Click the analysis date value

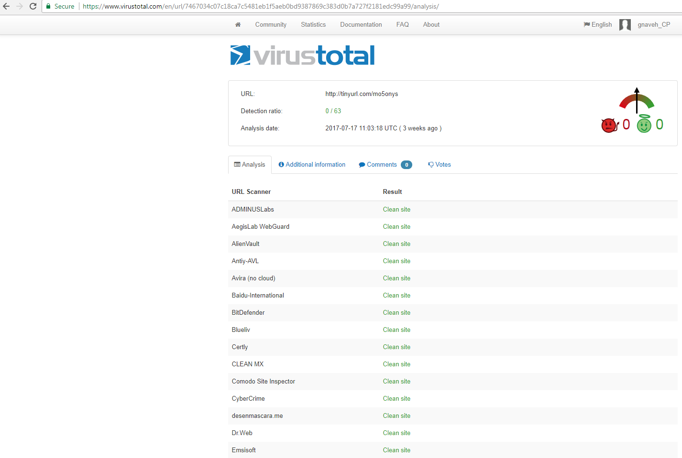tap(384, 128)
